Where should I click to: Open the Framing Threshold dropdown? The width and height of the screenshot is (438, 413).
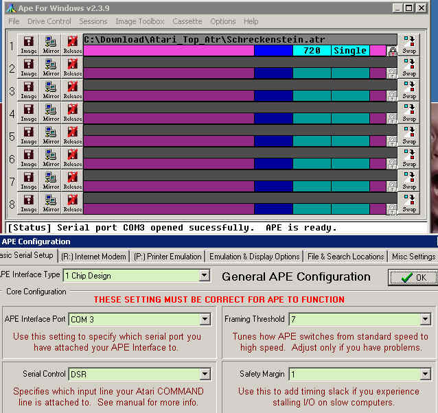coord(425,319)
